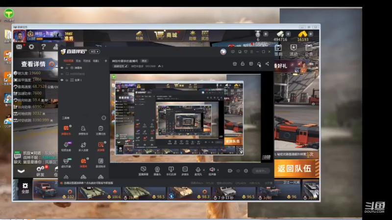Select the tank thumbnail rated 100.6
Image resolution: width=392 pixels, height=220 pixels.
coord(99,193)
